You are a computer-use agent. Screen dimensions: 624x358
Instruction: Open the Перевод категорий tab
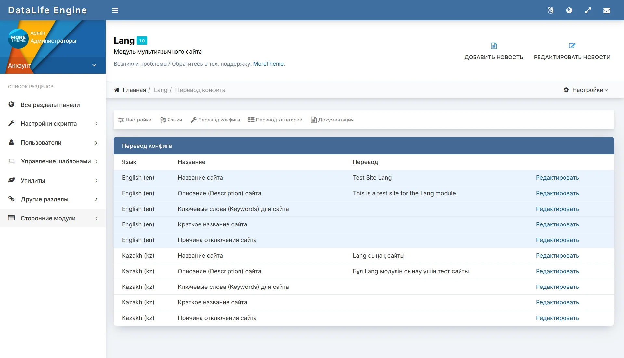275,120
